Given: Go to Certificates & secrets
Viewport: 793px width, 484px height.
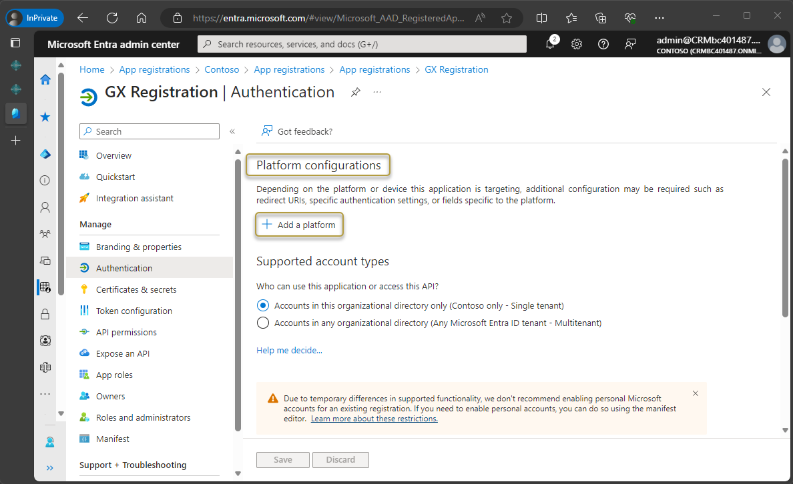Looking at the screenshot, I should point(136,289).
